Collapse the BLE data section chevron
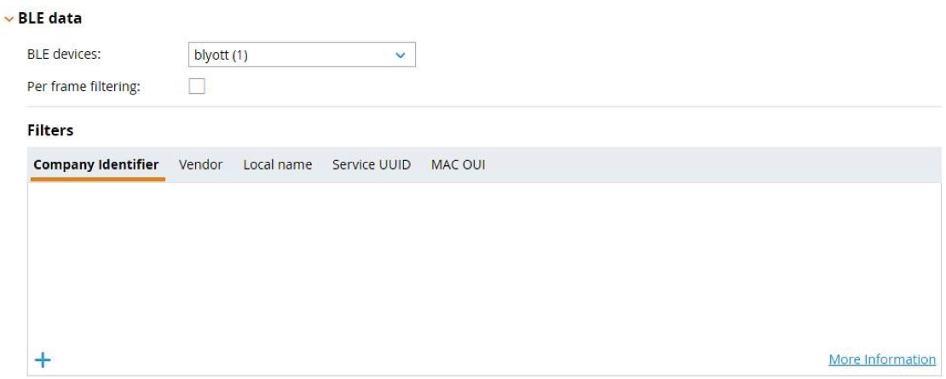Screen dimensions: 946x379 point(9,18)
